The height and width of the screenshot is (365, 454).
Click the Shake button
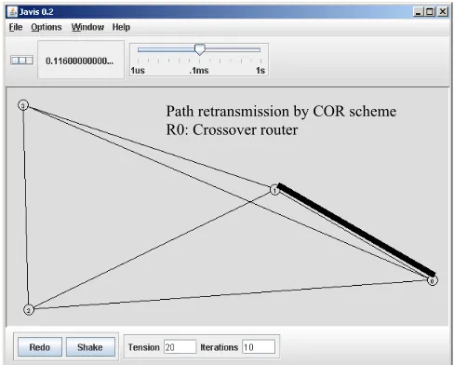coord(90,347)
